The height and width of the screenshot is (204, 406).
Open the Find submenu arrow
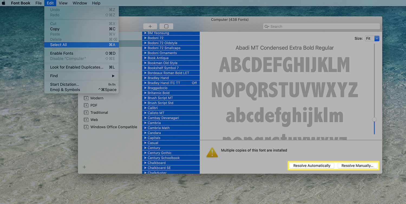113,76
